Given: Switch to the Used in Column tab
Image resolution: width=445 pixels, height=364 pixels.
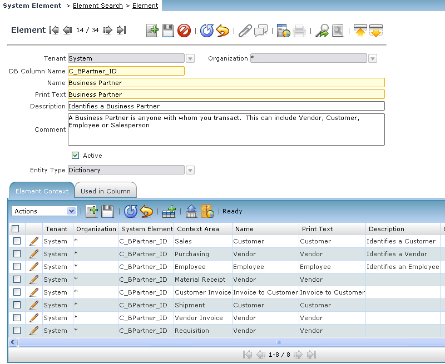Looking at the screenshot, I should click(x=106, y=191).
